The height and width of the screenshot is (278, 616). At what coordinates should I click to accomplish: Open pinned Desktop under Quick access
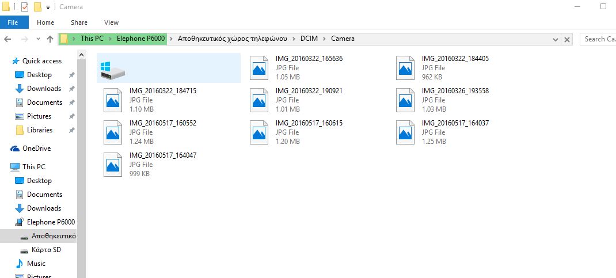point(39,75)
